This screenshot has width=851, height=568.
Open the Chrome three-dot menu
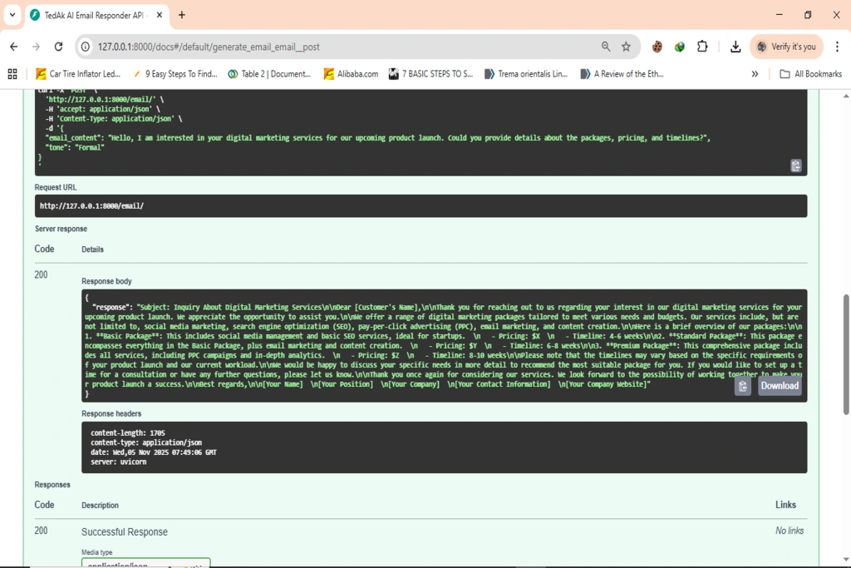838,47
